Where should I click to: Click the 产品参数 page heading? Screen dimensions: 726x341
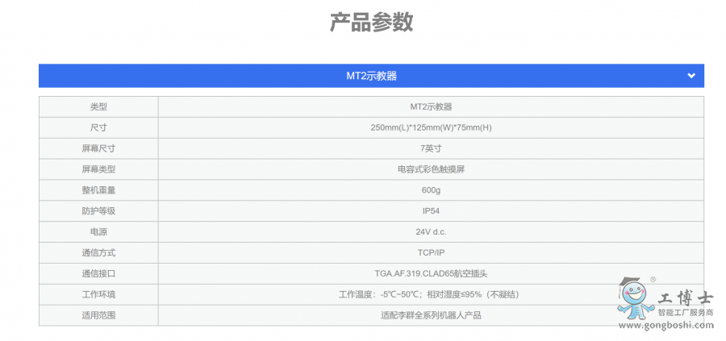(x=371, y=23)
